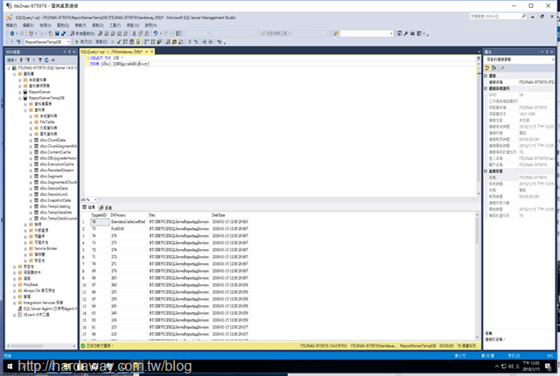Viewport: 560px width, 376px height.
Task: Expand the dbo.ChunkData table node
Action: pyautogui.click(x=31, y=141)
